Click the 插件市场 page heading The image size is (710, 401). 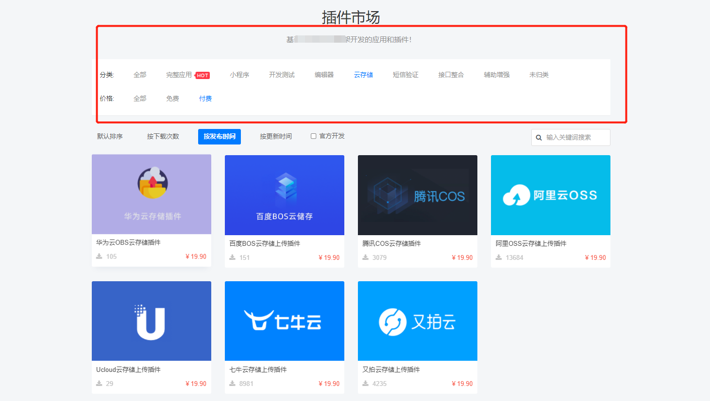(x=351, y=17)
